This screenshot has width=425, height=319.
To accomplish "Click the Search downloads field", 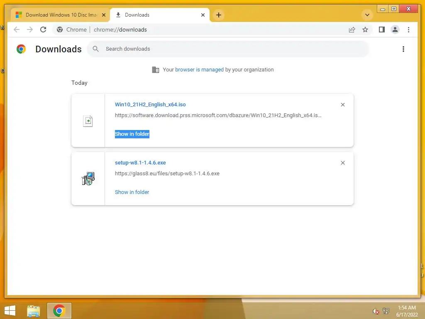I will coord(228,49).
